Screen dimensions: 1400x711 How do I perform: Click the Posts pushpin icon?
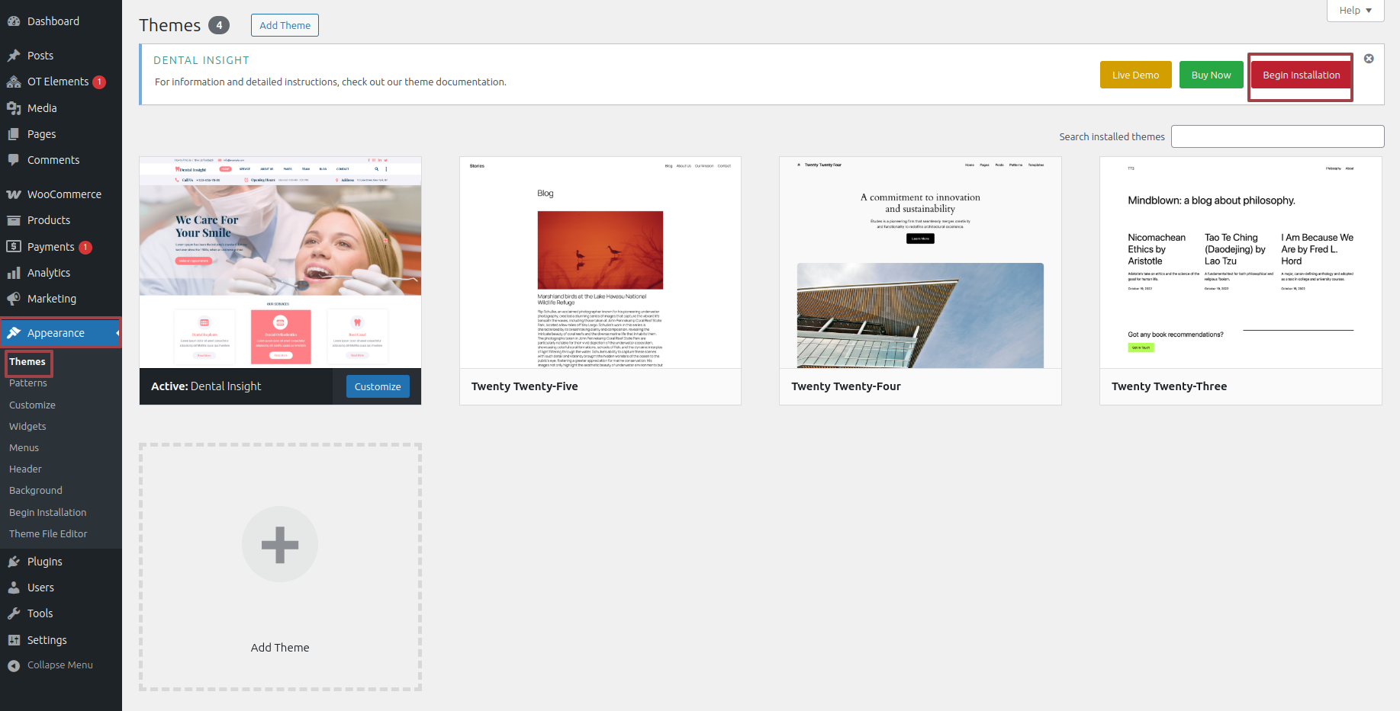(x=14, y=56)
